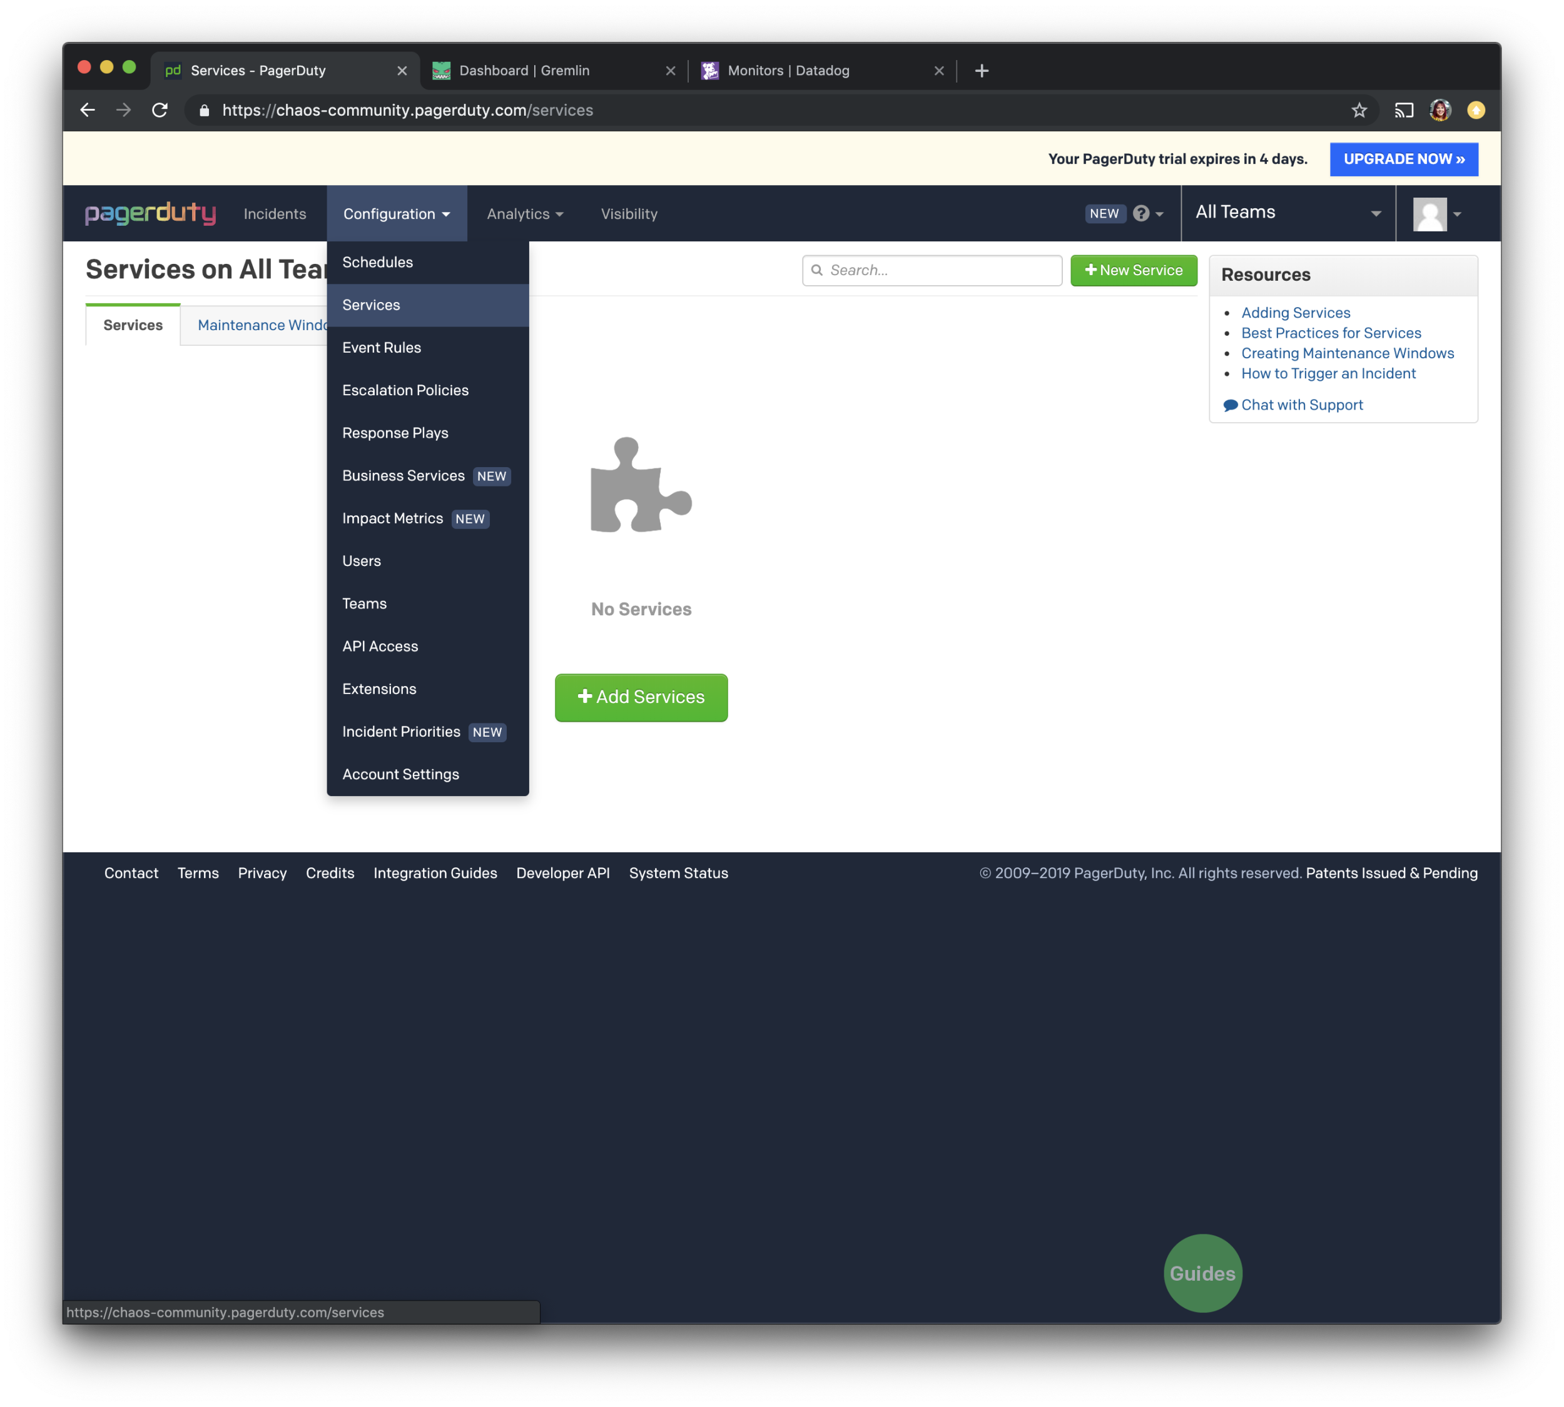Select Business Services menu item
Image resolution: width=1564 pixels, height=1407 pixels.
click(428, 475)
